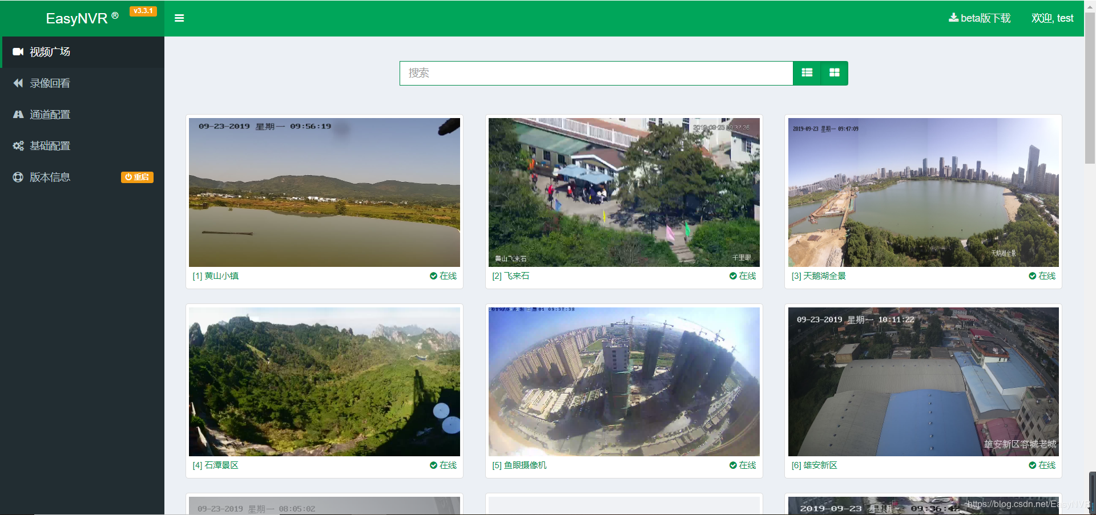Viewport: 1096px width, 515px height.
Task: Click the gears icon beside 基础配置
Action: (18, 146)
